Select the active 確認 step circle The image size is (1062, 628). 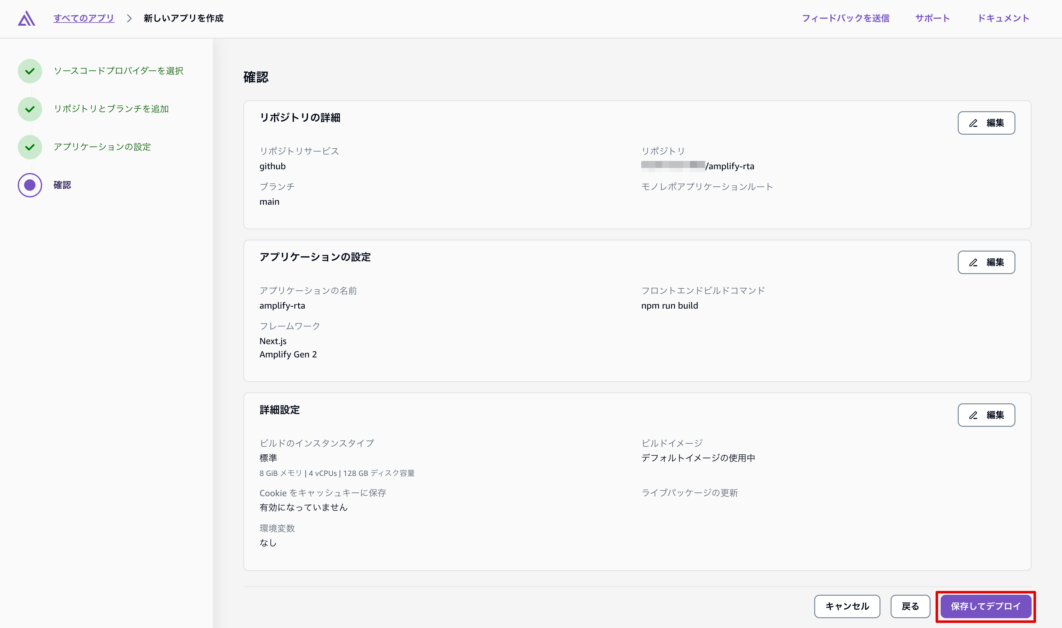point(29,185)
